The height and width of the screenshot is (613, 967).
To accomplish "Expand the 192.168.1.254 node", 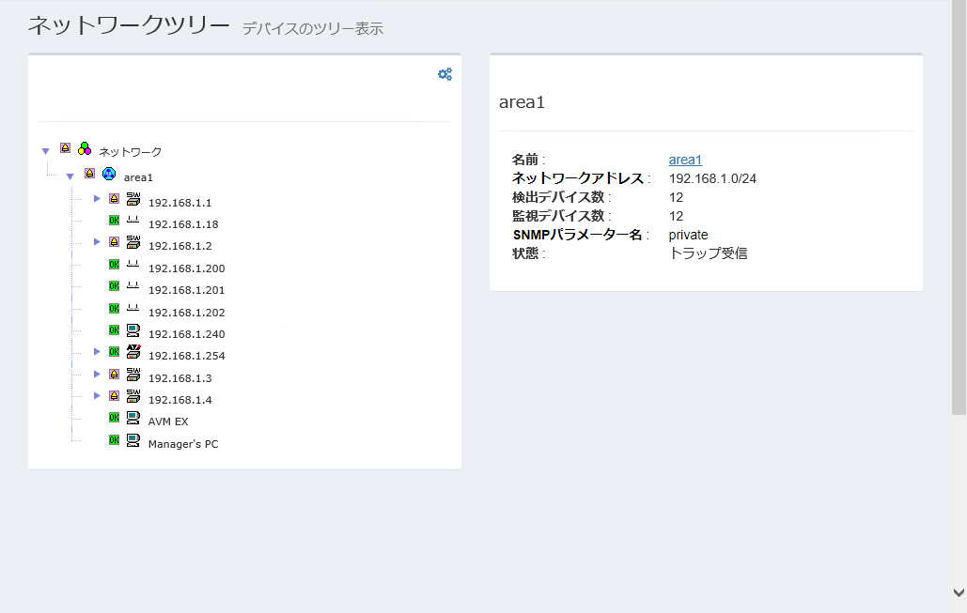I will tap(97, 352).
